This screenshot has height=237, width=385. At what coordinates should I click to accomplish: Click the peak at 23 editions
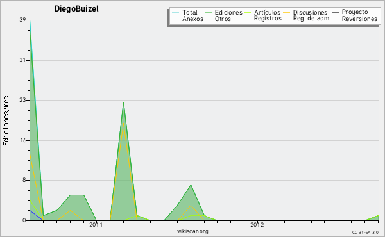[123, 102]
